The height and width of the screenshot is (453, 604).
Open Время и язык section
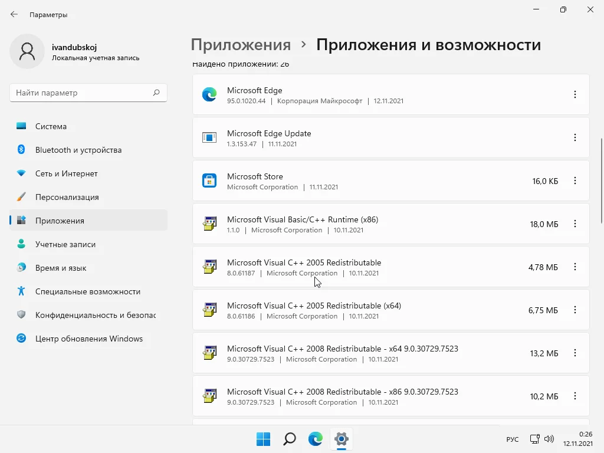point(88,268)
